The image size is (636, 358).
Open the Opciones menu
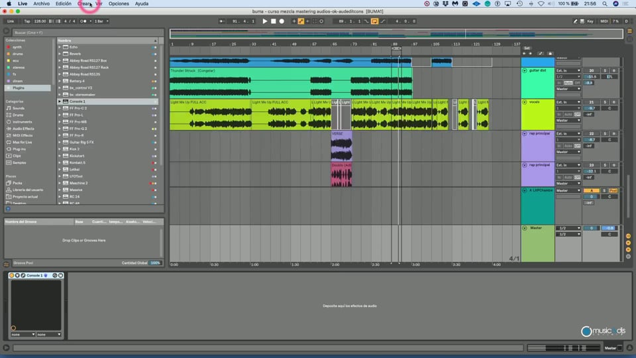pos(119,4)
